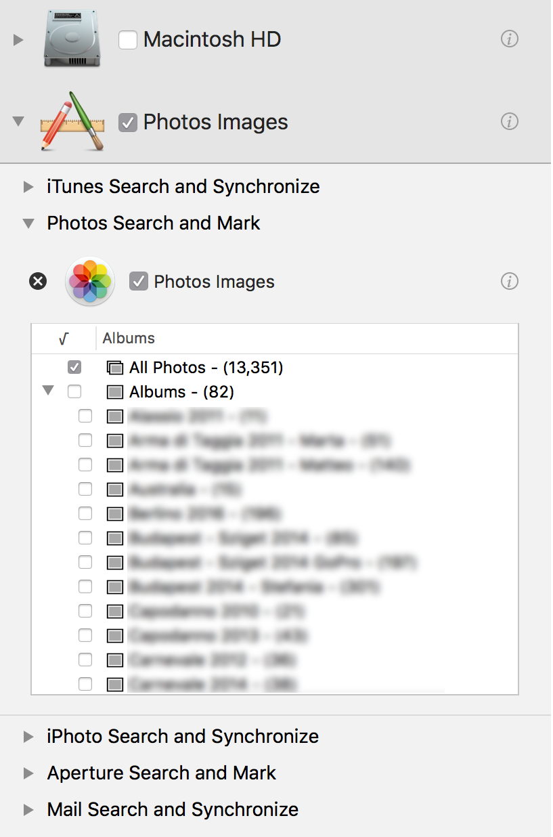Expand Aperture Search and Mark section

(x=28, y=773)
